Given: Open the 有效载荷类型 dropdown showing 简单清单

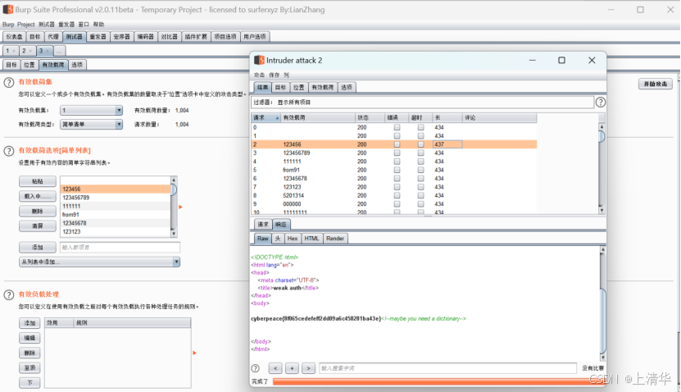Looking at the screenshot, I should pos(91,125).
